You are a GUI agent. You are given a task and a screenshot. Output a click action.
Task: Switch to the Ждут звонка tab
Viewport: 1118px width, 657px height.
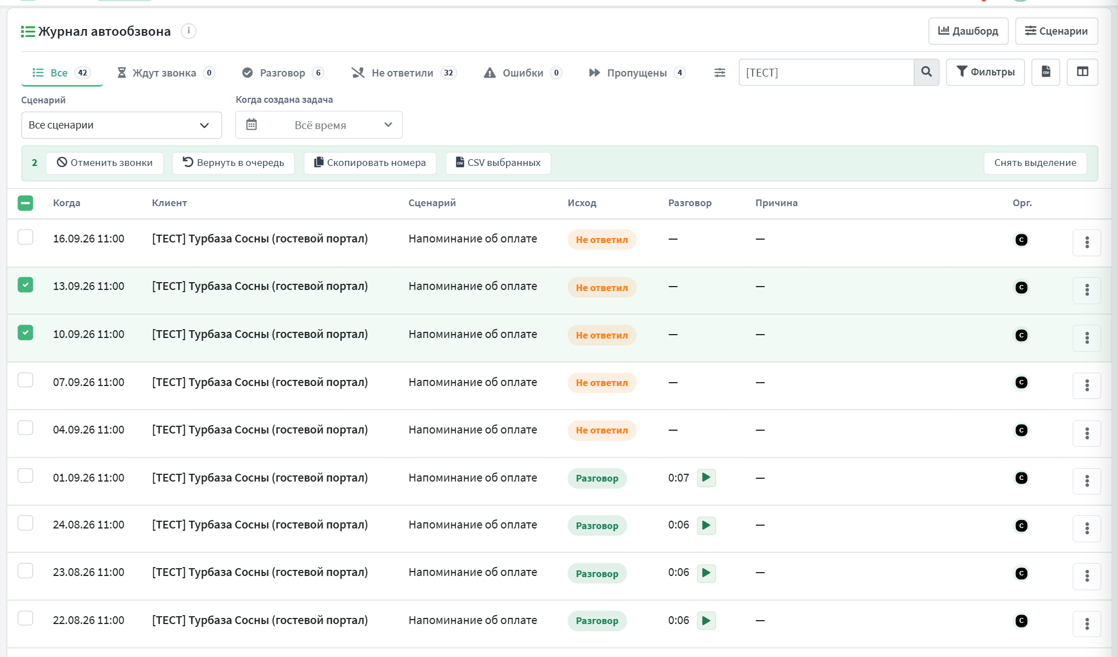point(165,73)
